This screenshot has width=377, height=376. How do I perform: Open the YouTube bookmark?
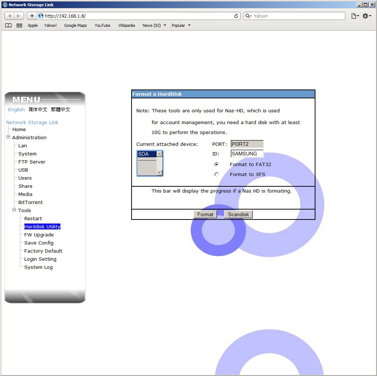(x=102, y=25)
